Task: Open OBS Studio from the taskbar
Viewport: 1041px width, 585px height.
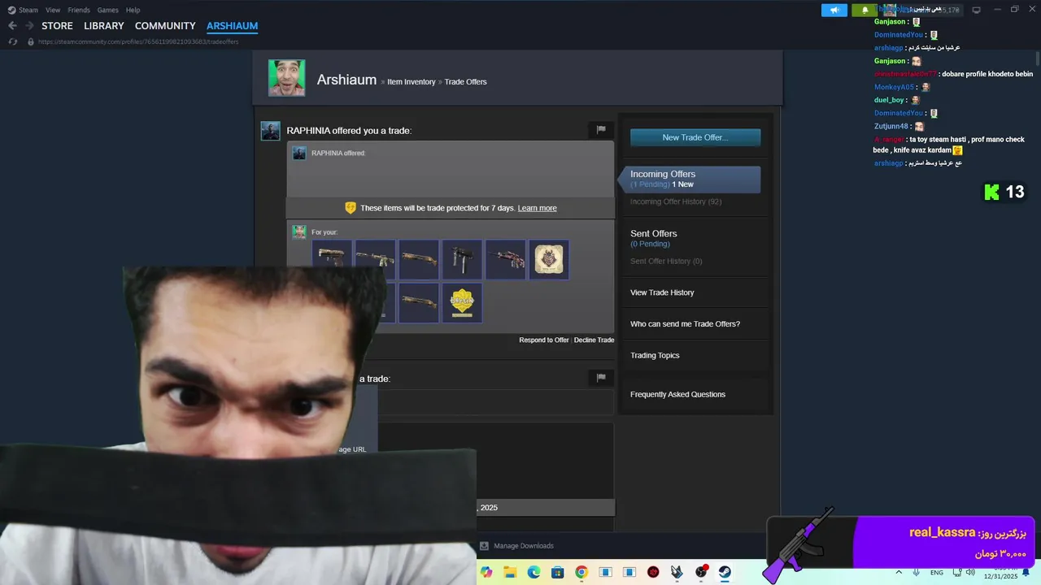Action: tap(701, 572)
